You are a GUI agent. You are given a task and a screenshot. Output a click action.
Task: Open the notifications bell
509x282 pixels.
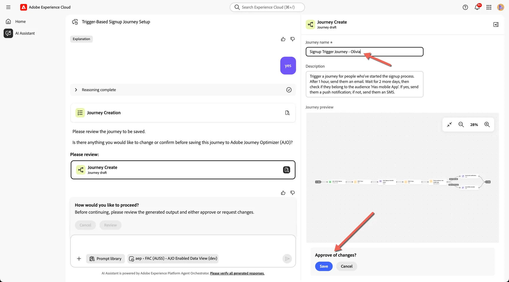tap(477, 7)
